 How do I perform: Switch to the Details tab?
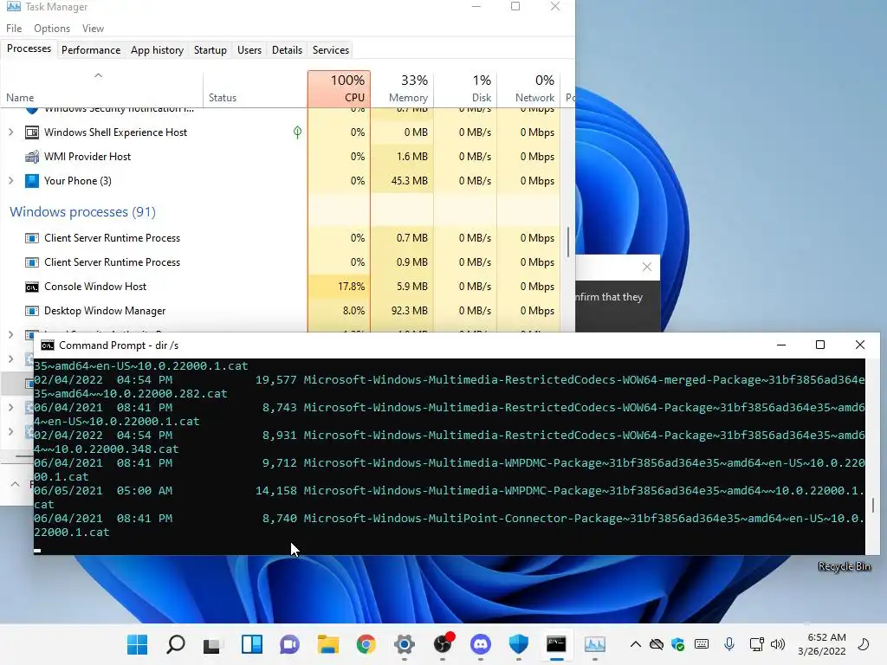(287, 49)
